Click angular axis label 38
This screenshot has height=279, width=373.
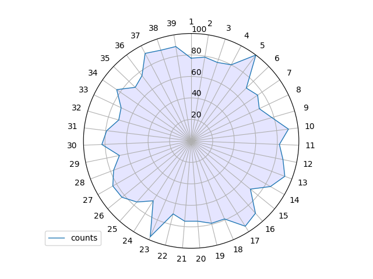click(x=153, y=28)
